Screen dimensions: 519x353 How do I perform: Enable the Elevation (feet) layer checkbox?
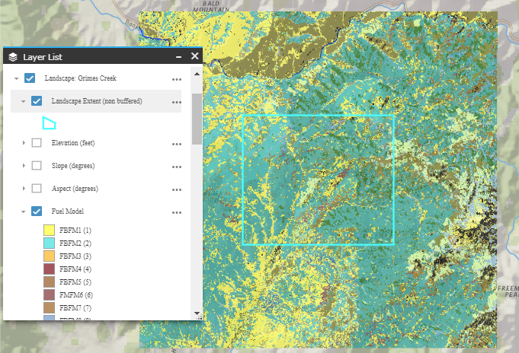(37, 143)
